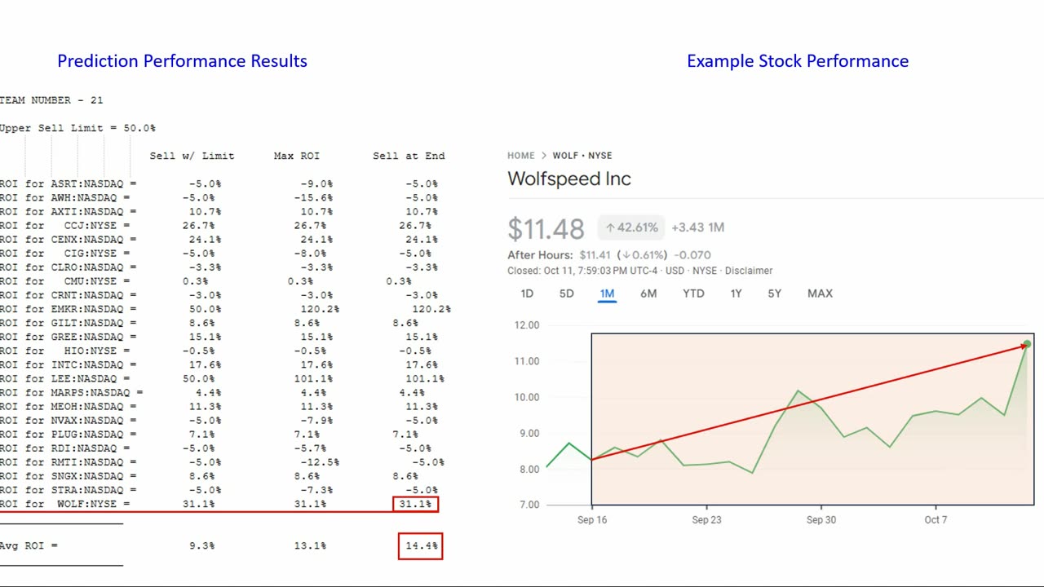Screen dimensions: 1044x587
Task: Click the Sell w/ Limit column header
Action: [192, 156]
